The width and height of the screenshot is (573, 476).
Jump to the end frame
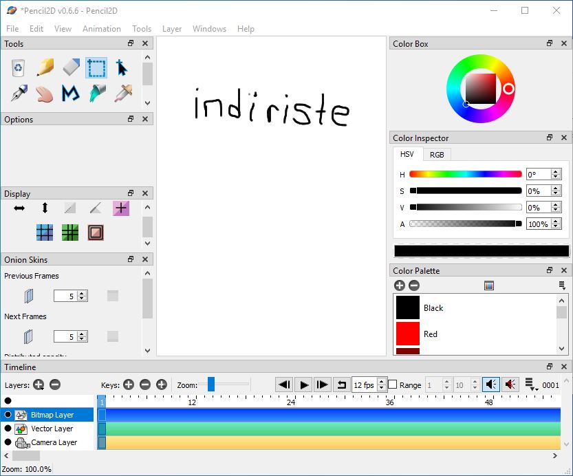click(x=323, y=385)
